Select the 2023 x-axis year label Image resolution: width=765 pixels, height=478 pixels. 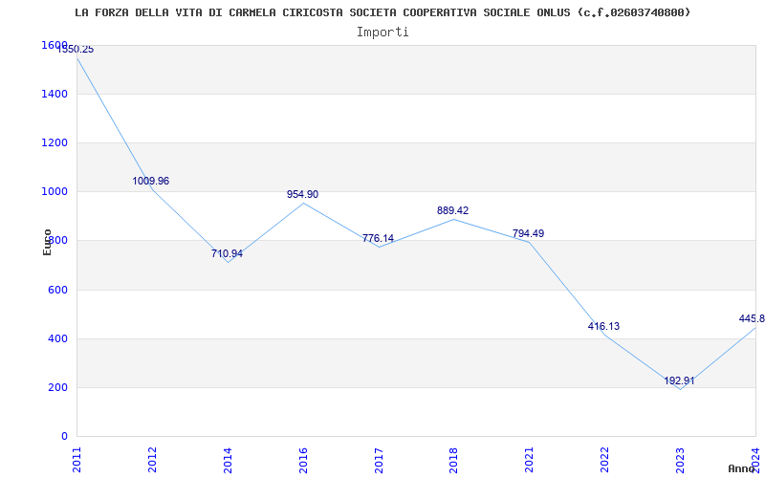point(681,461)
